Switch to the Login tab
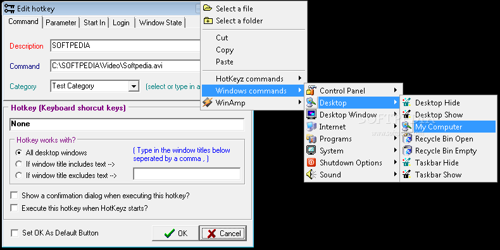 (x=121, y=23)
